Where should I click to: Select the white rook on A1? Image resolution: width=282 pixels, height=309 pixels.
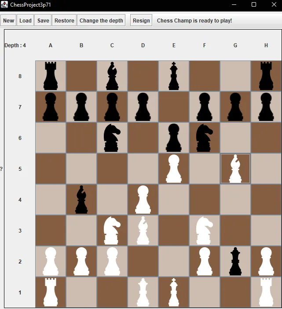pyautogui.click(x=51, y=292)
